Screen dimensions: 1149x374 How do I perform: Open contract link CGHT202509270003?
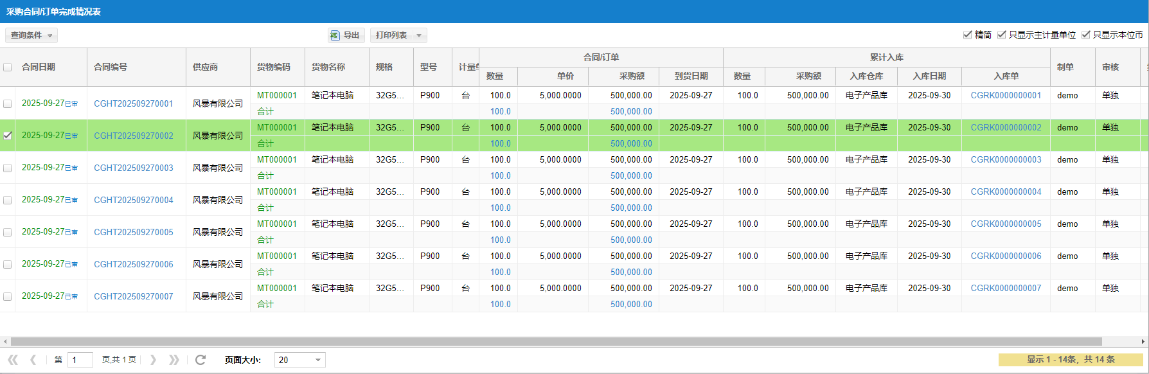pos(134,168)
